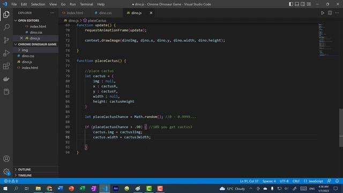Change line endings via CRLF
The height and width of the screenshot is (193, 343).
click(296, 181)
